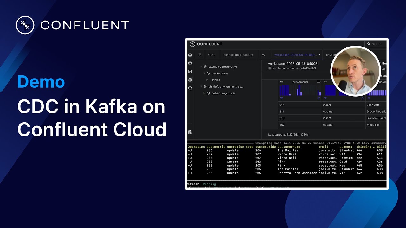Click the filter icon under the second column
The height and width of the screenshot is (228, 406).
coord(325,98)
